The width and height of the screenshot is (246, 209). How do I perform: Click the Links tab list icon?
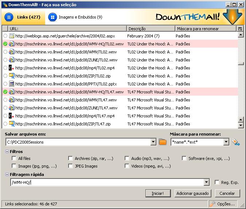coord(9,17)
